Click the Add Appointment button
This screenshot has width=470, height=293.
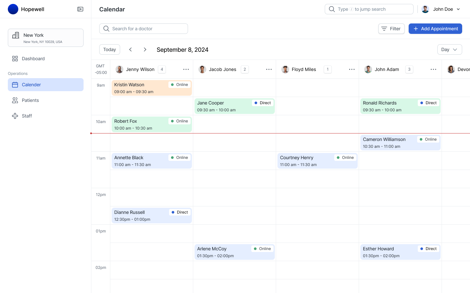click(x=435, y=29)
